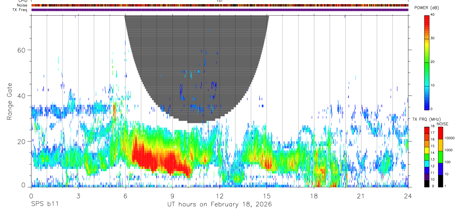This screenshot has height=212, width=459.
Task: Click the 6 tick on UT hours axis
Action: 125,196
